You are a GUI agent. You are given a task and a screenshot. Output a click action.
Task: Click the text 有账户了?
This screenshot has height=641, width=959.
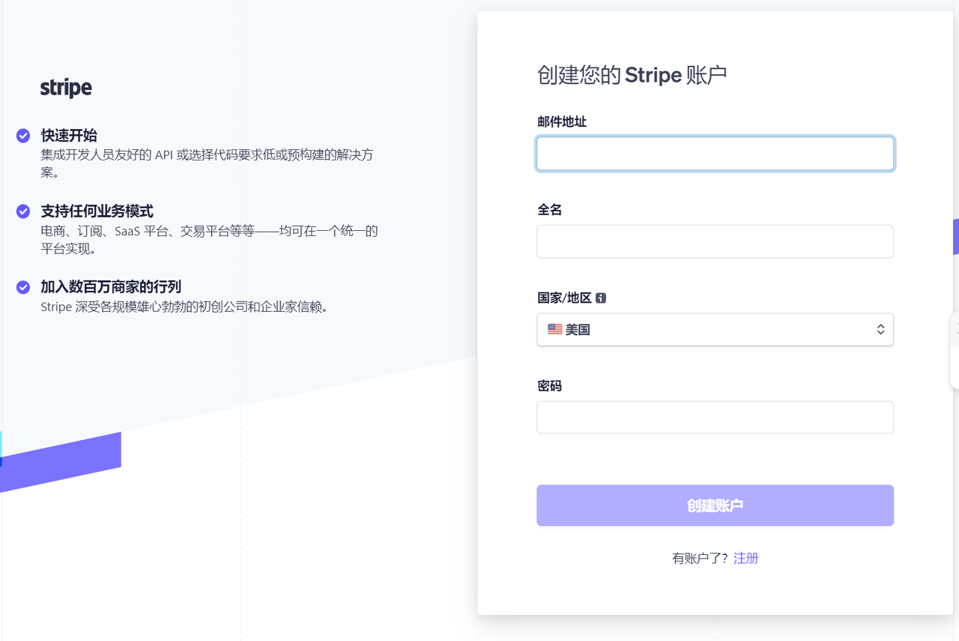pos(700,558)
